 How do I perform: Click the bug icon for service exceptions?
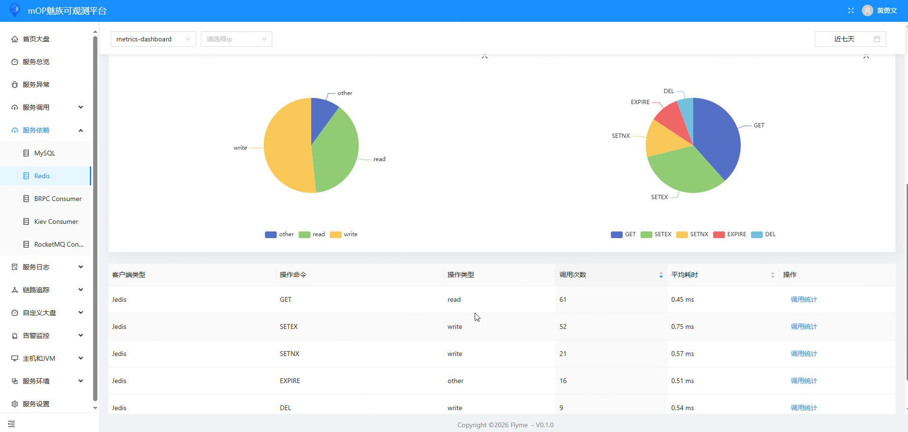point(15,85)
